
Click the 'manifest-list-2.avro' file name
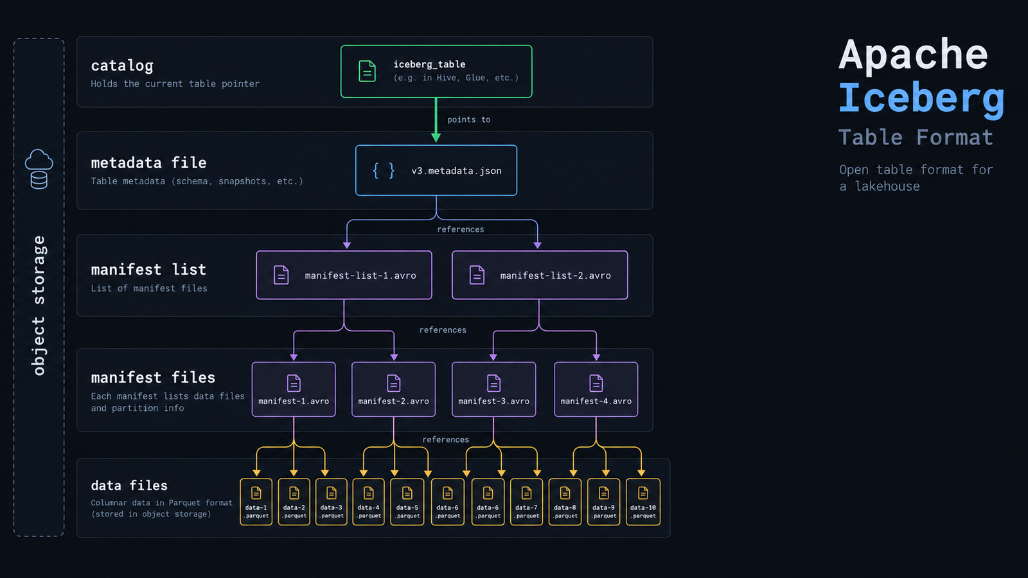click(x=556, y=276)
